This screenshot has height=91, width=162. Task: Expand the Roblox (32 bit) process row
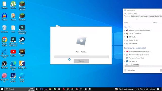(124, 40)
